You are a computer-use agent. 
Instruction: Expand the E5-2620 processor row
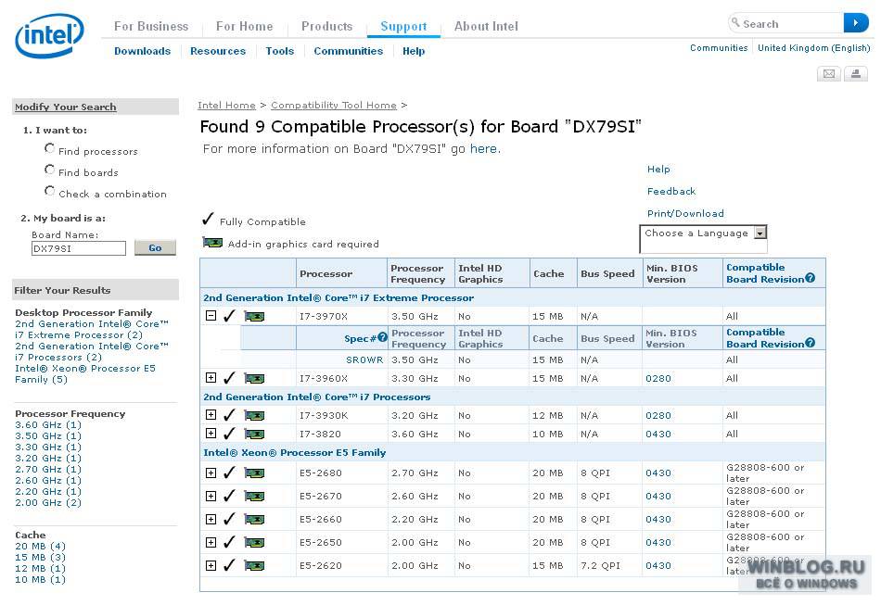211,564
